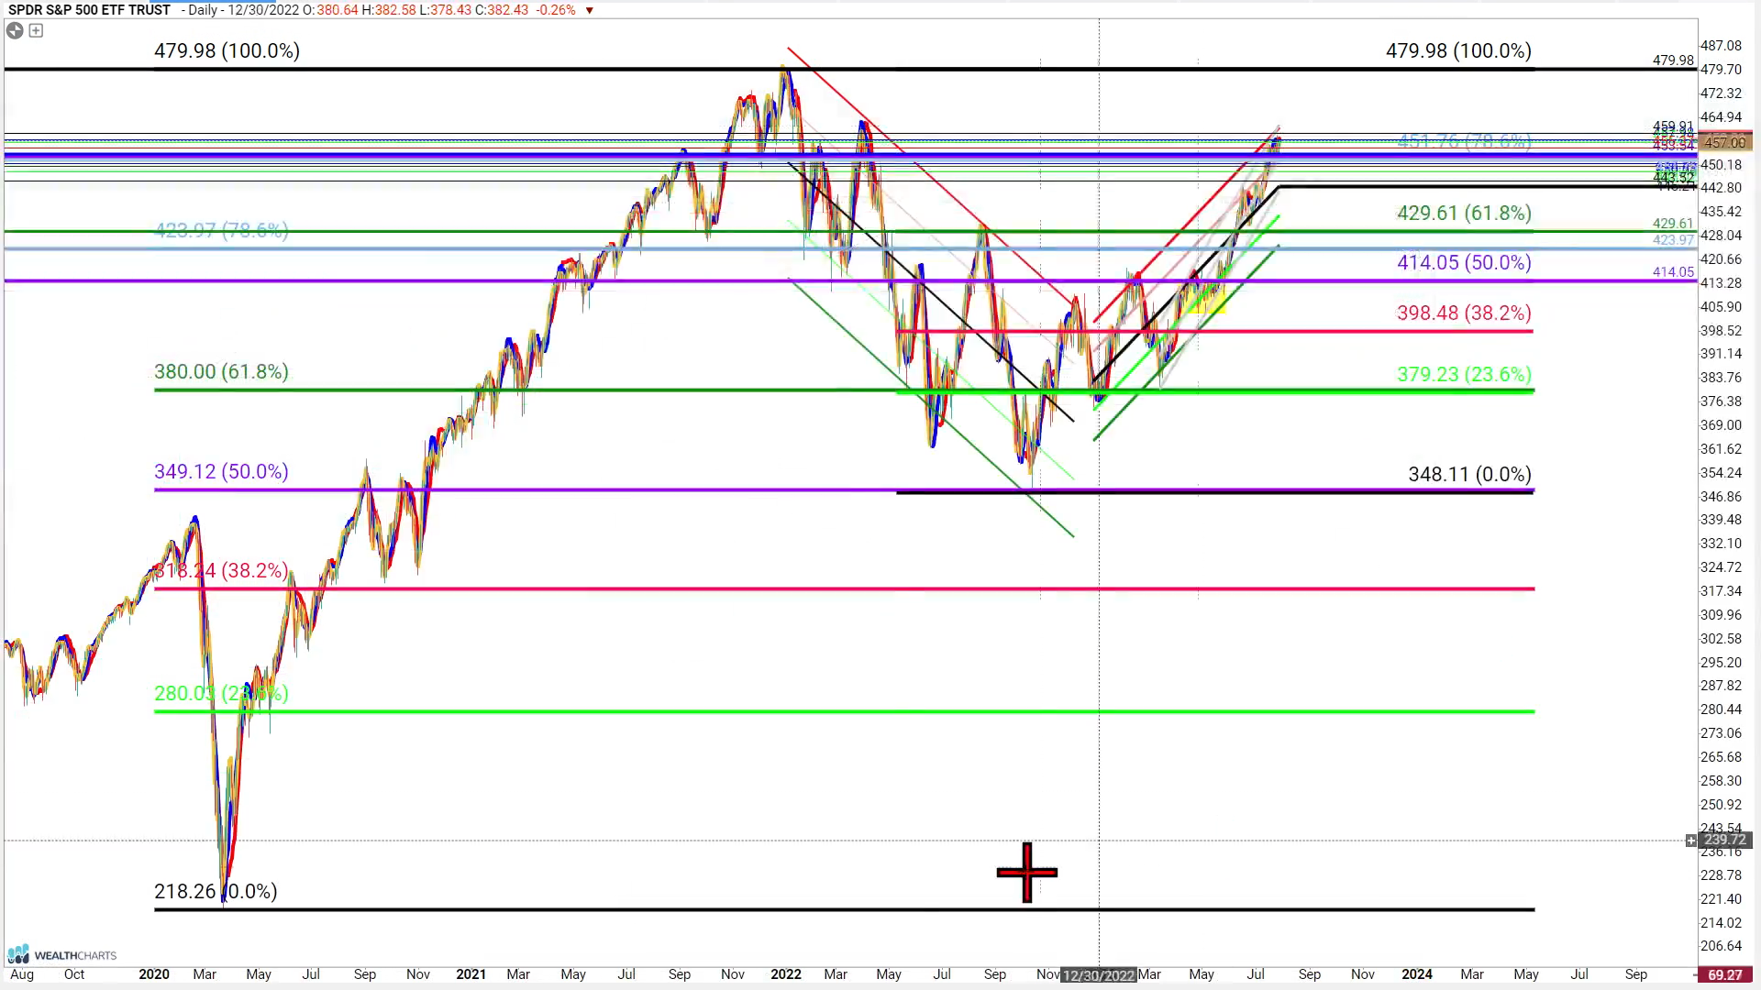The image size is (1761, 990).
Task: Click the open value 380.64 in the header
Action: 338,10
